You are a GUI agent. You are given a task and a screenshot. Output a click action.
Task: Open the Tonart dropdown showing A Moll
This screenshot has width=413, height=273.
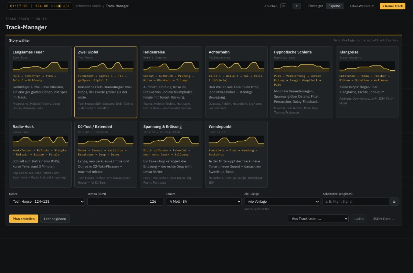coord(204,201)
